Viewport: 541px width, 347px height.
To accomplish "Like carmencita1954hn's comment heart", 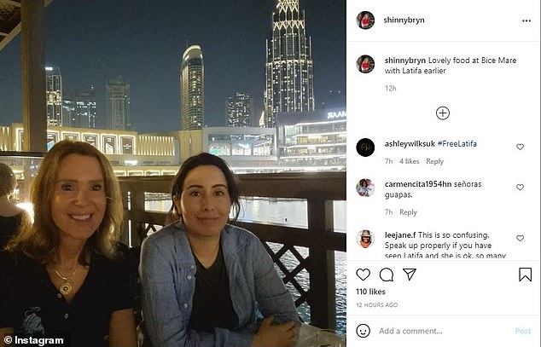I will pyautogui.click(x=520, y=187).
